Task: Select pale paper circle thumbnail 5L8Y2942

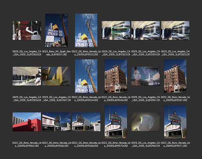Action: (146, 122)
